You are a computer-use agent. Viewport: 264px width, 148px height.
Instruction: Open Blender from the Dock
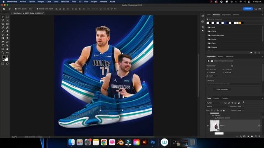[x=120, y=142]
